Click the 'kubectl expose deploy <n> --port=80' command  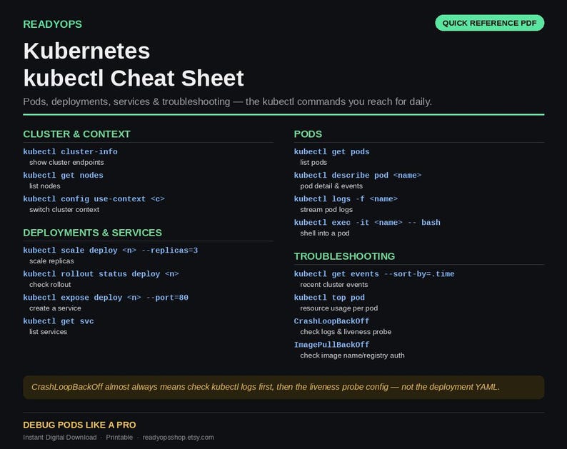point(106,298)
